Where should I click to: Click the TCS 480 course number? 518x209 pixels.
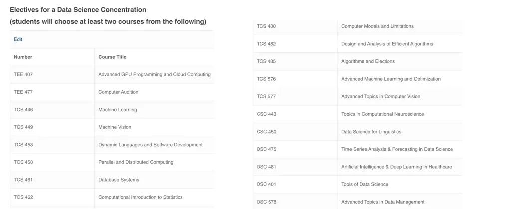[x=266, y=26]
